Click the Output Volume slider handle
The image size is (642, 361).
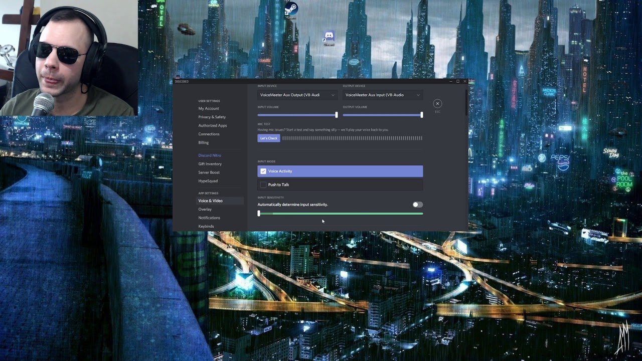pos(422,115)
